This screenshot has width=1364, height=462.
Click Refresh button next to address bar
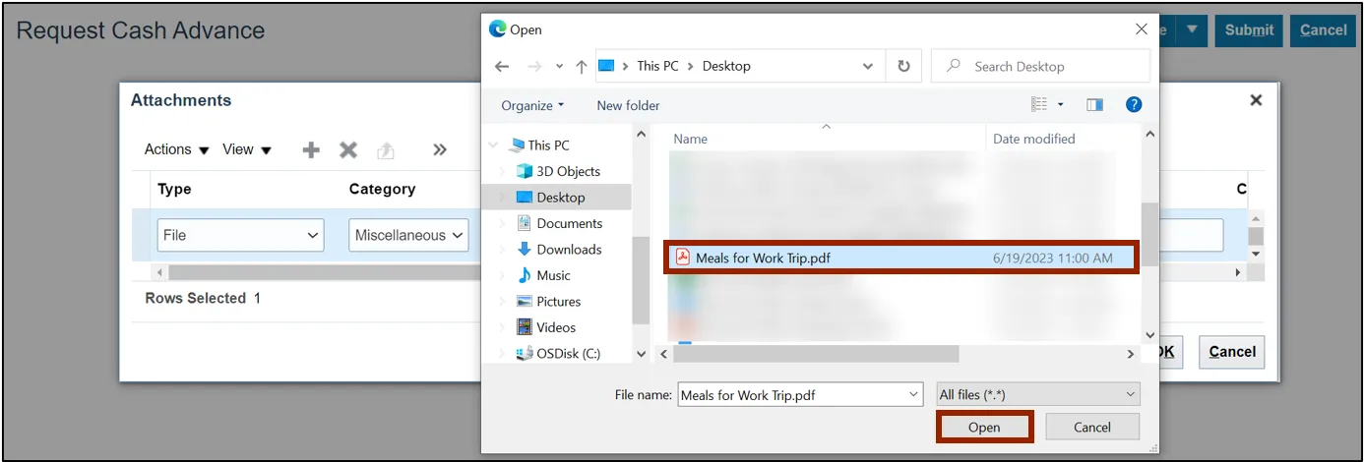point(903,67)
